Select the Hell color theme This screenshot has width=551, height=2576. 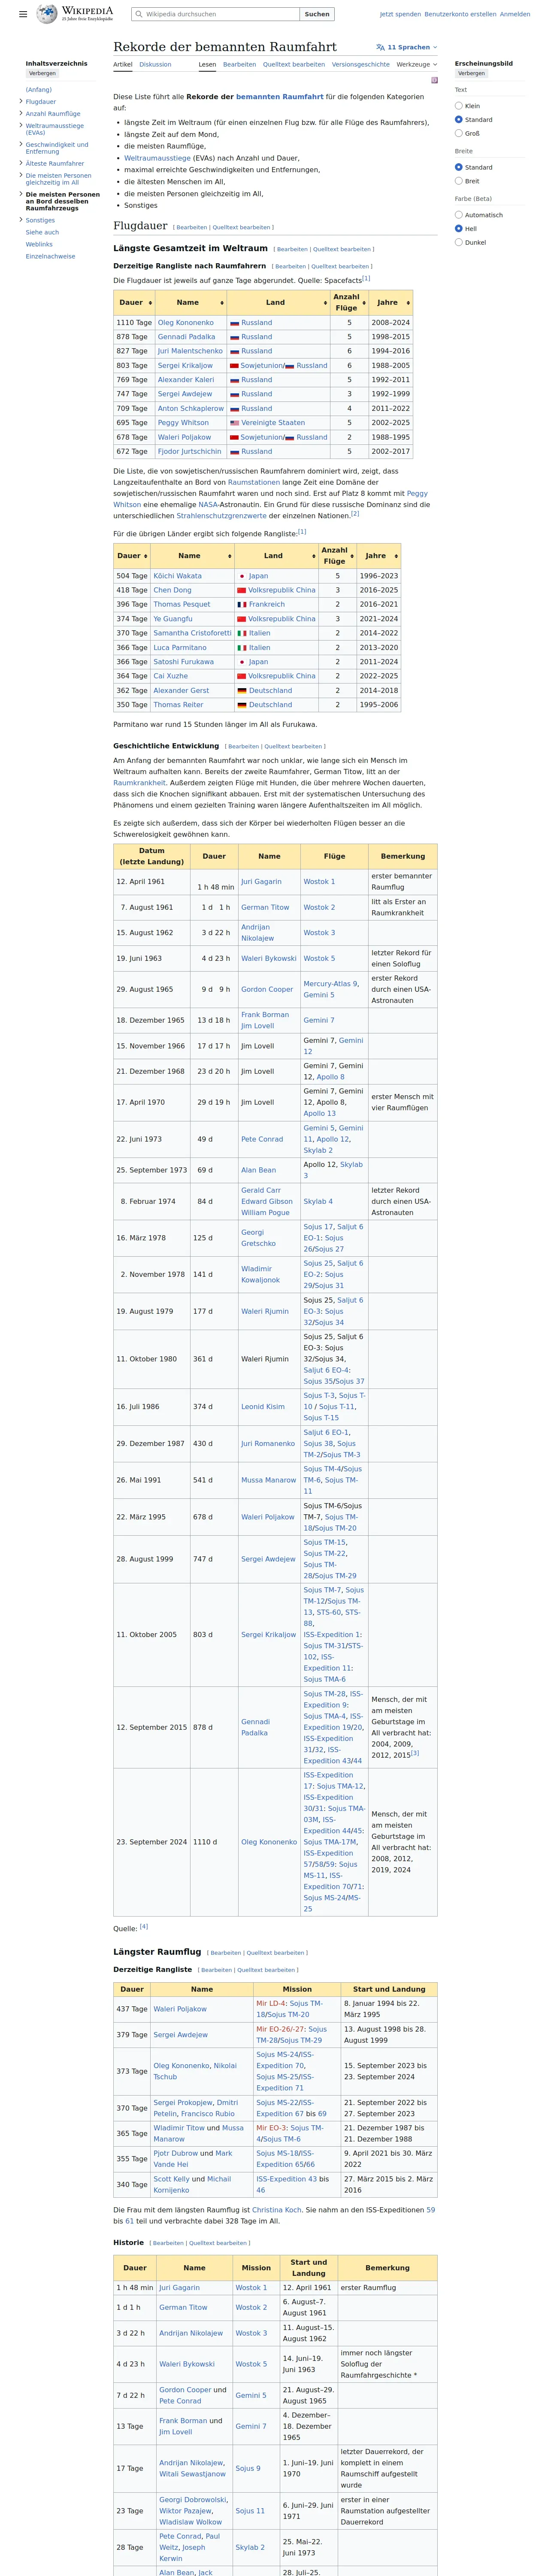pos(459,229)
